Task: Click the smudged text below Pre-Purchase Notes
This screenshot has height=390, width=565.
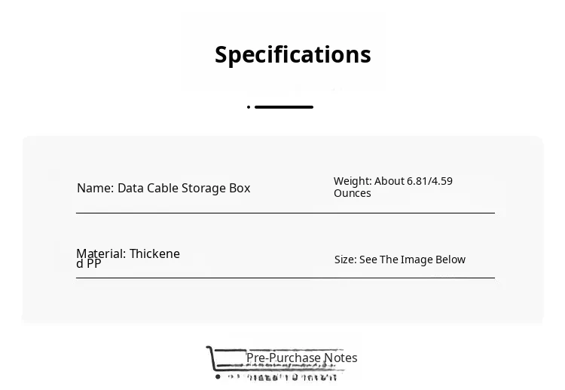Action: [x=292, y=376]
